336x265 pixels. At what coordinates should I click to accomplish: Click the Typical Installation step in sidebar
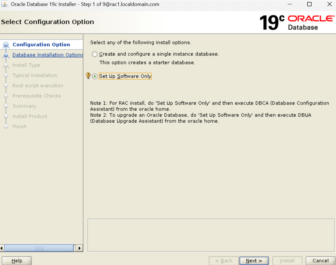(35, 75)
